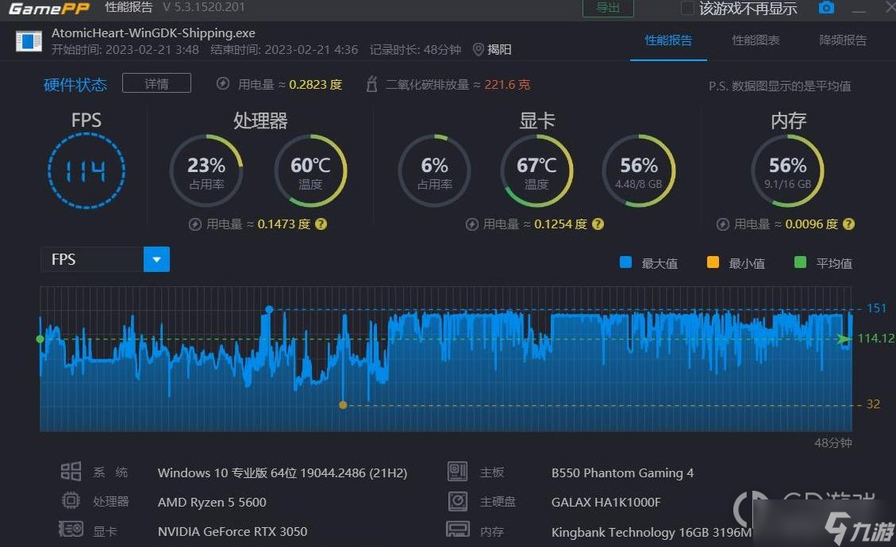Click the screenshot camera icon
The image size is (896, 547).
pyautogui.click(x=826, y=8)
